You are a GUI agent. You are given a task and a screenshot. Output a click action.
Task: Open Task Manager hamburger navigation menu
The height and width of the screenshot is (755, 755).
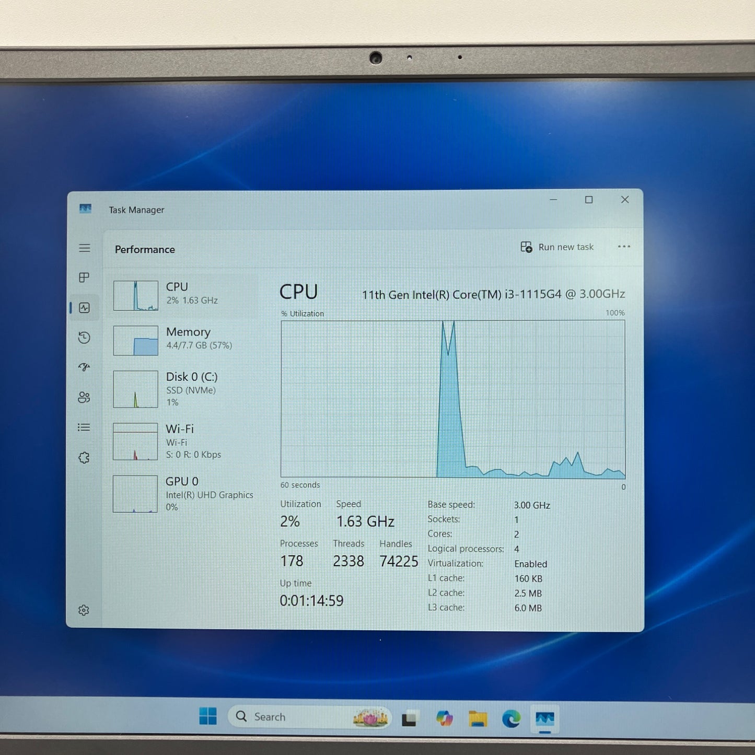(x=85, y=248)
